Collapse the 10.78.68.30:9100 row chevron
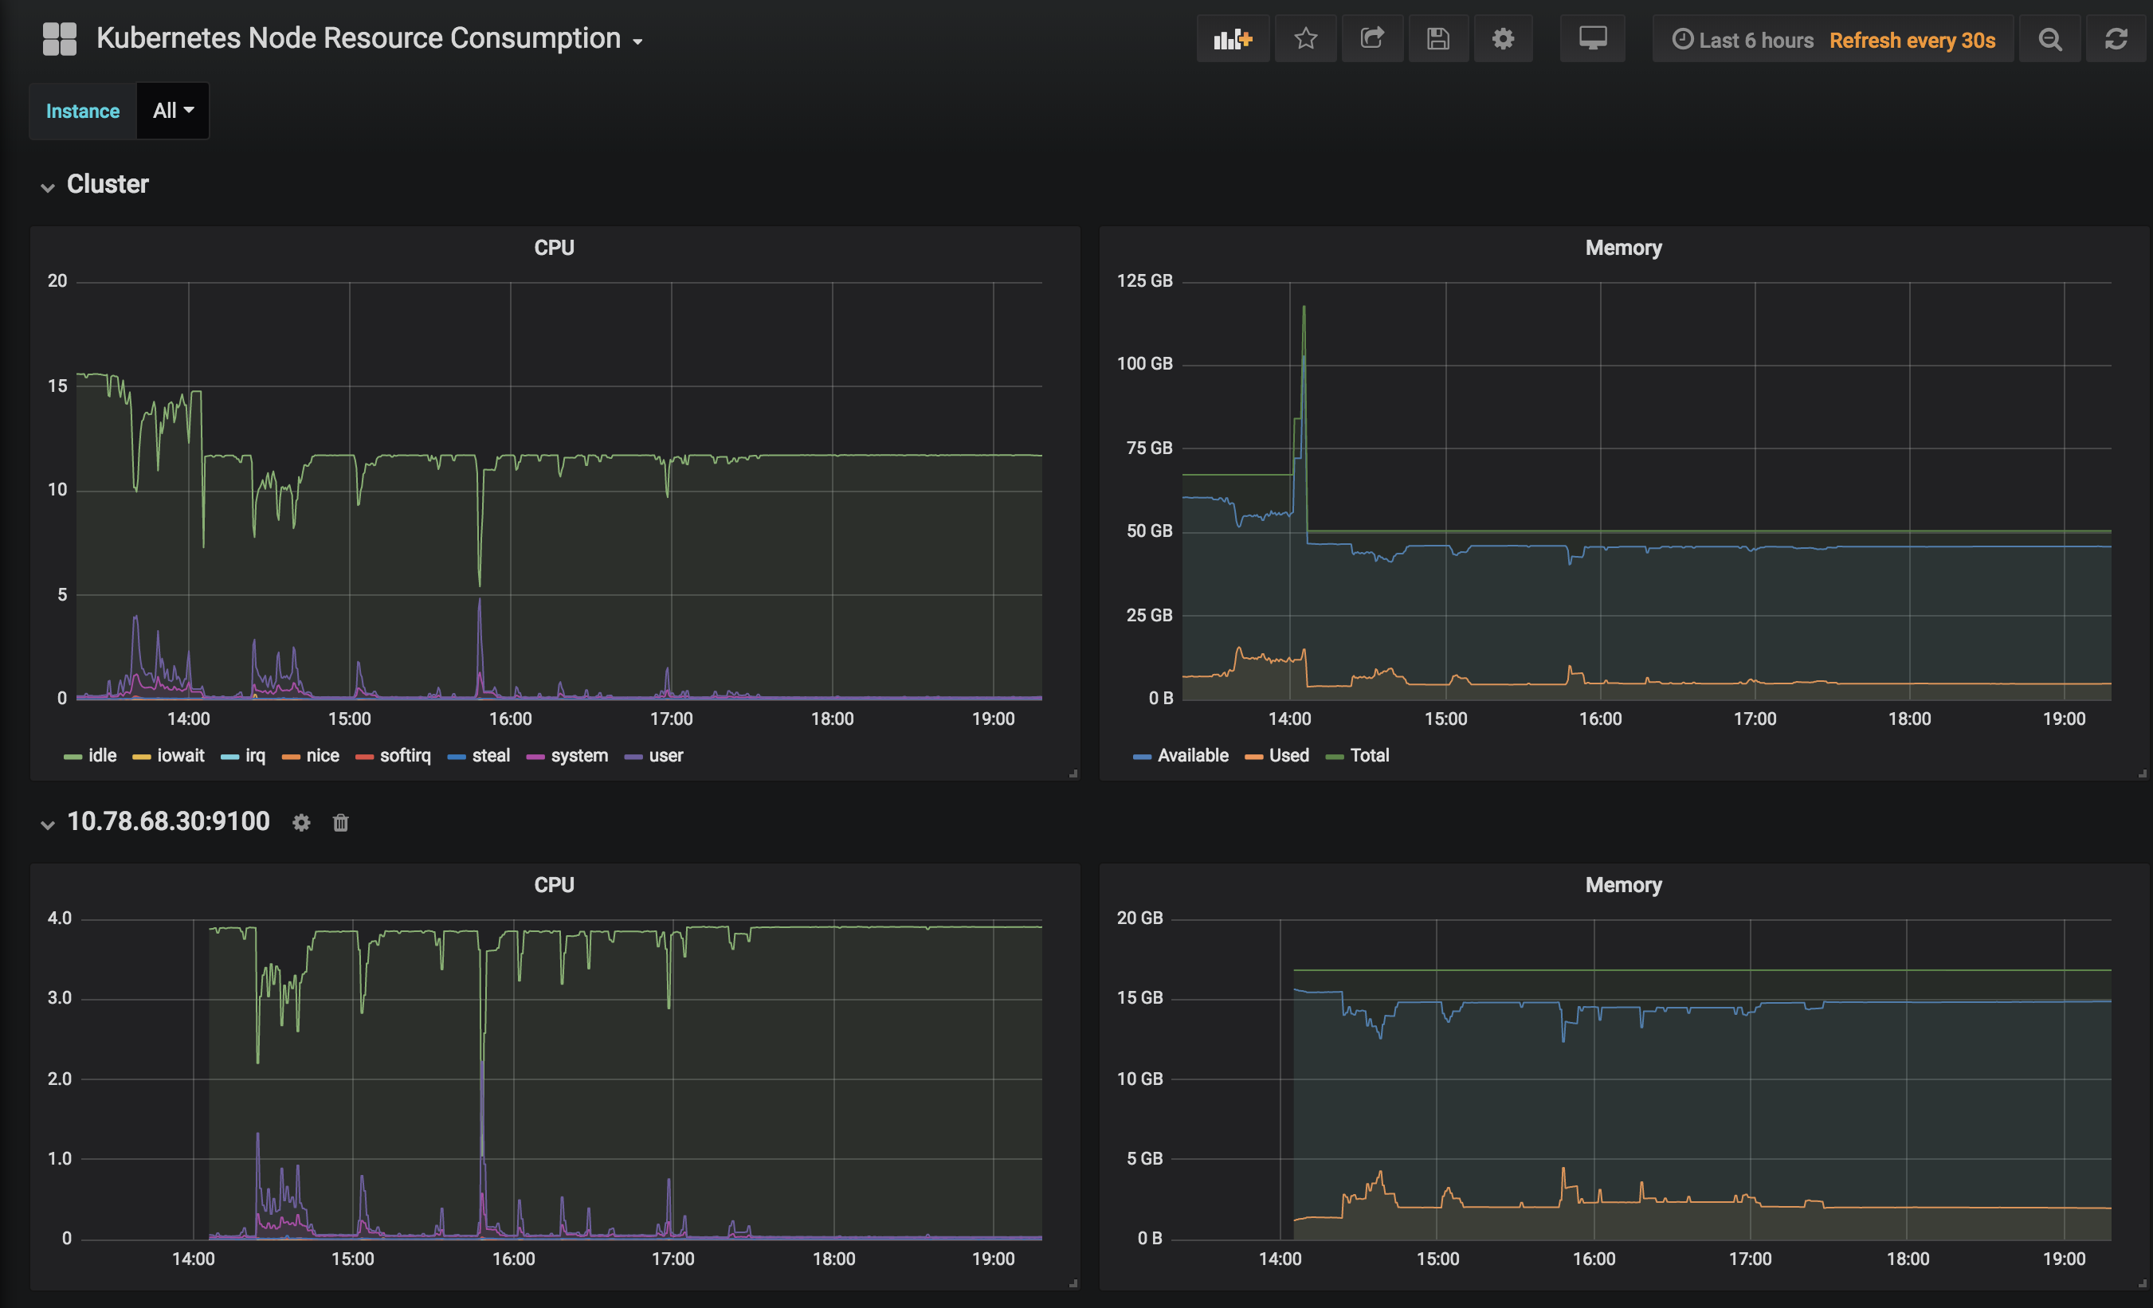 [48, 824]
